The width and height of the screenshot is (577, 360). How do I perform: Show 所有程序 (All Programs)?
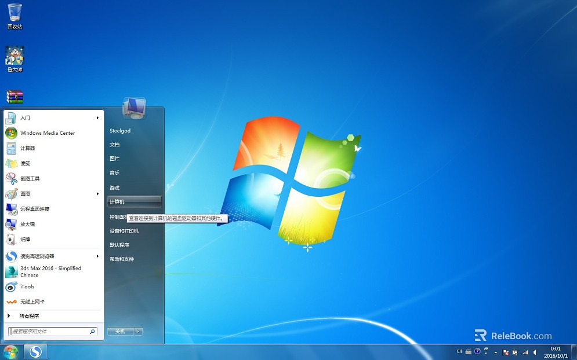(53, 316)
